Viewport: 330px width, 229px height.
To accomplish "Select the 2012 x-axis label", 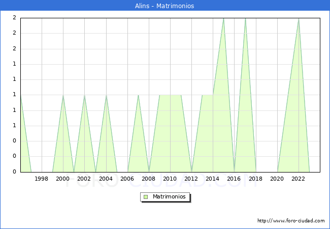I will (x=191, y=179).
